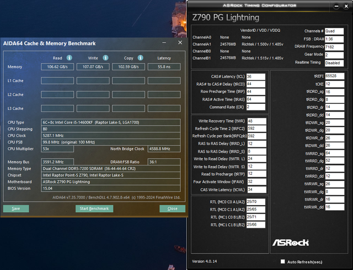Screen dimensions: 353x270
Task: Click the Row Precharge Time (tRP) field
Action: point(256,92)
